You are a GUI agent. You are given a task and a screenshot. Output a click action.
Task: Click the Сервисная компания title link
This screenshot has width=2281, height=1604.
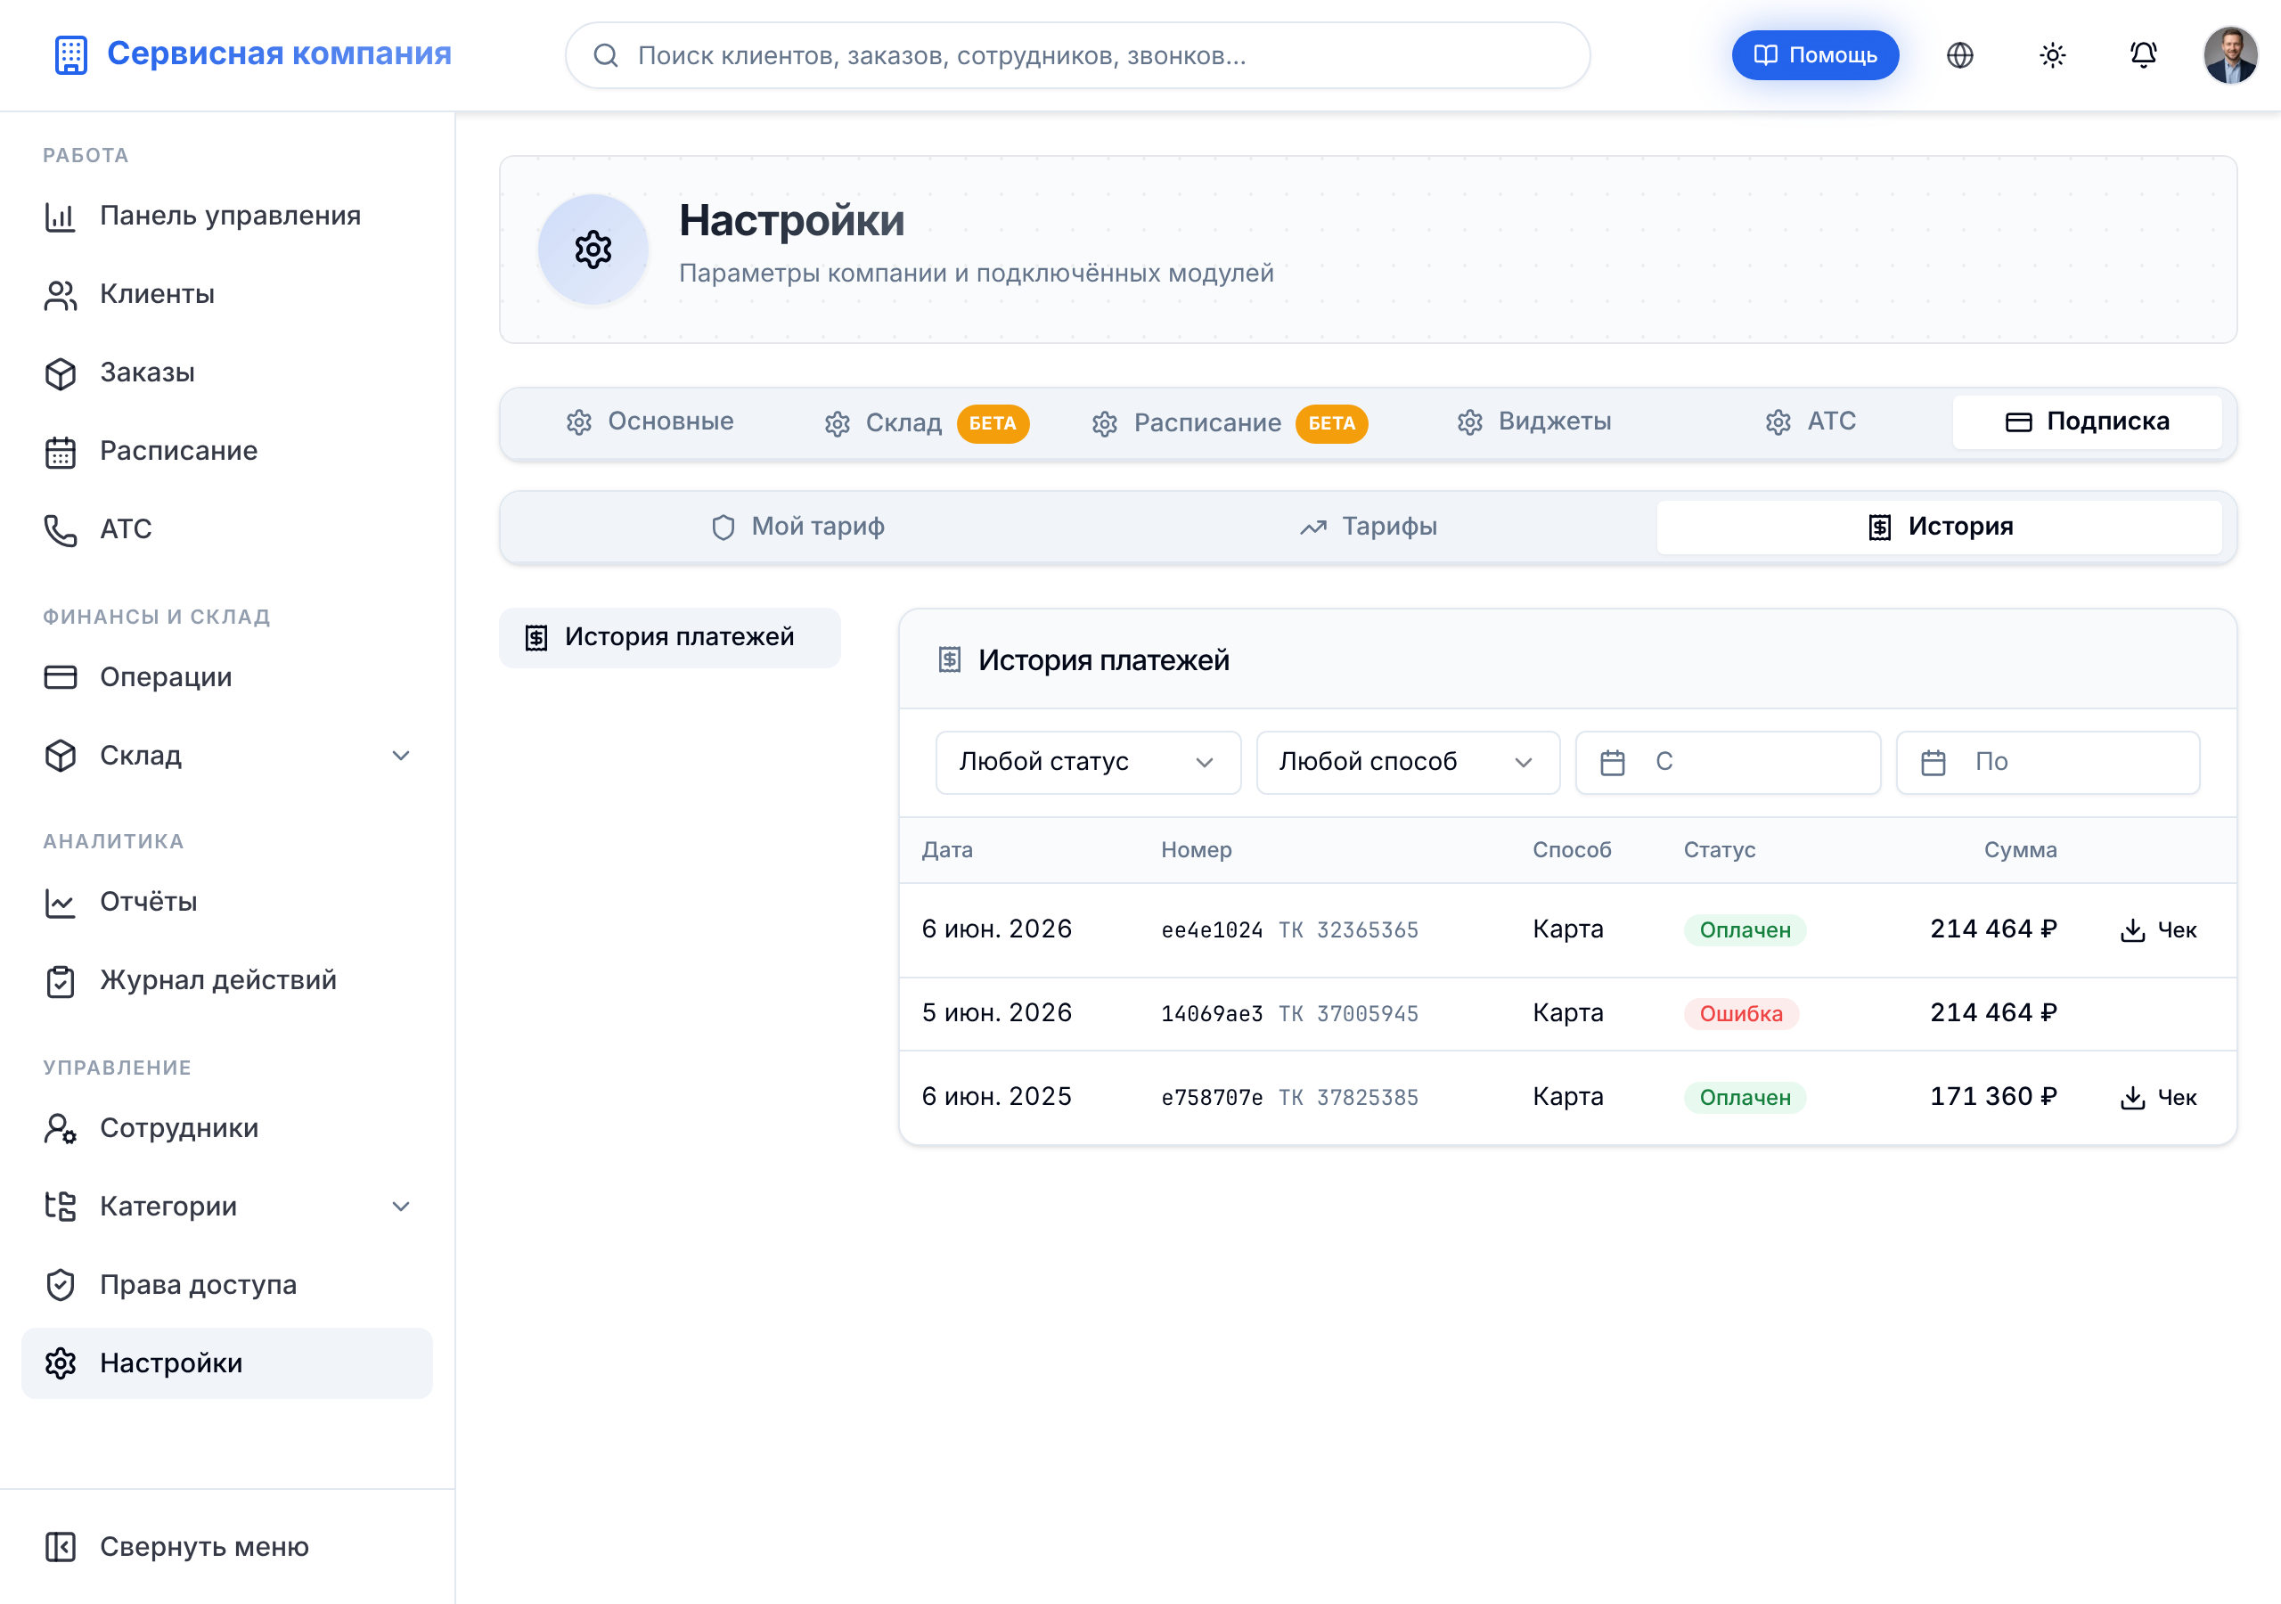(279, 53)
